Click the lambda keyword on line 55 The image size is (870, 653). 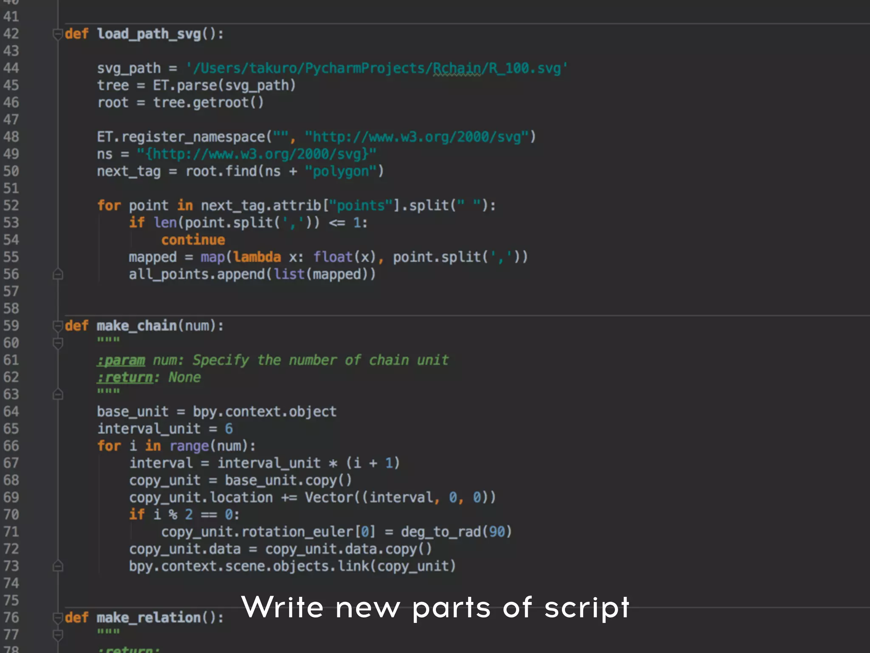pyautogui.click(x=257, y=257)
